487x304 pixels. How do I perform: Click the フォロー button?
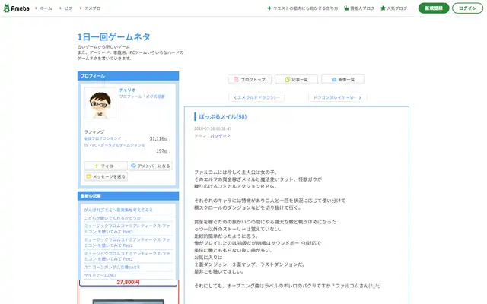pyautogui.click(x=106, y=166)
